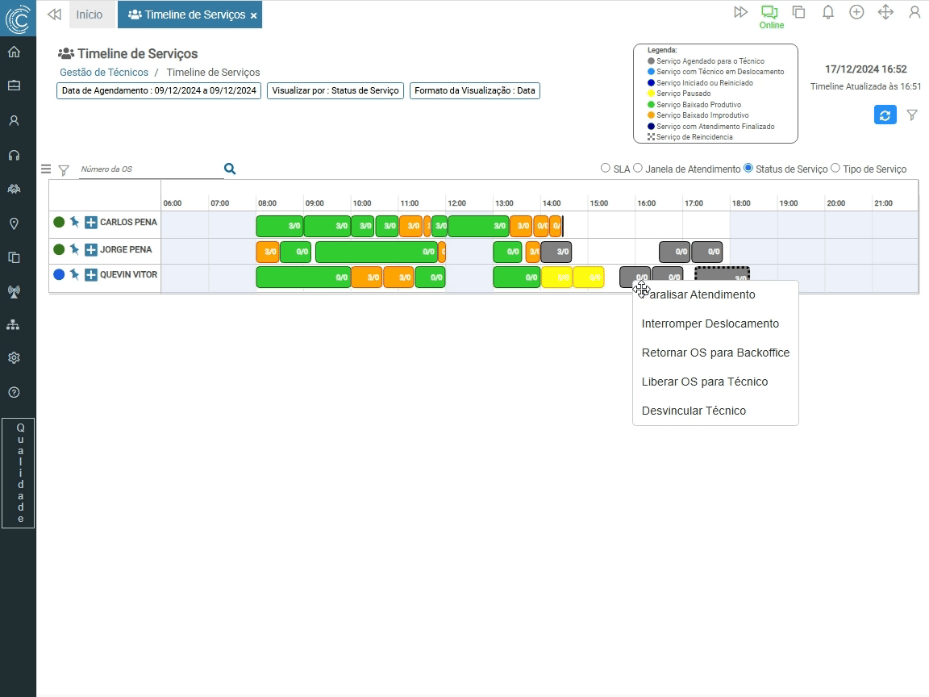Screen dimensions: 929x697
Task: Follow the Gestão de Técnicos breadcrumb link
Action: click(x=104, y=73)
